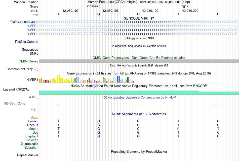Click the -4.5 PhyloP lower limit value
Screen dimensions: 239x161
pyautogui.click(x=33, y=110)
